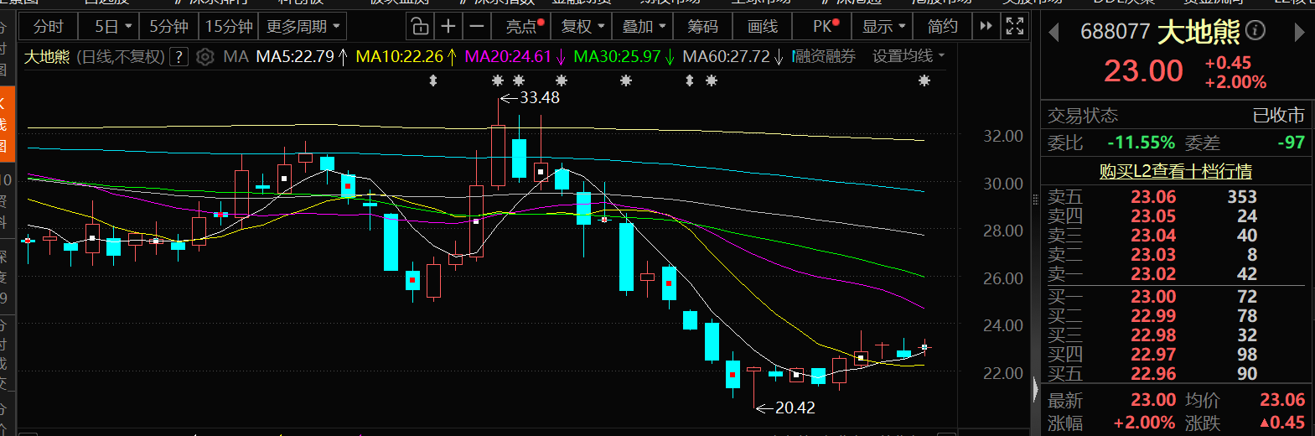Screen dimensions: 1315x436
Task: Click the candle at the 33.48 high
Action: pos(498,155)
